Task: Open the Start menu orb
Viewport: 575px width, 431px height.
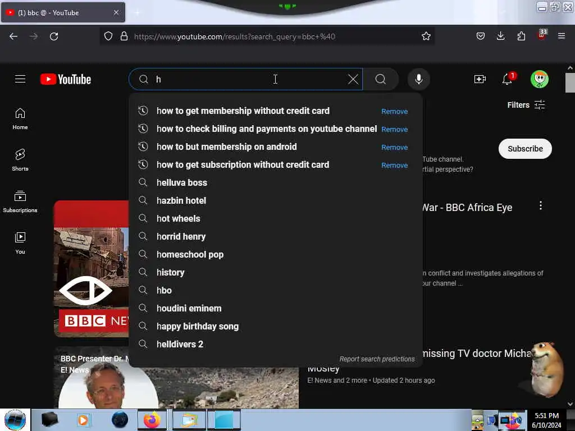Action: point(15,420)
